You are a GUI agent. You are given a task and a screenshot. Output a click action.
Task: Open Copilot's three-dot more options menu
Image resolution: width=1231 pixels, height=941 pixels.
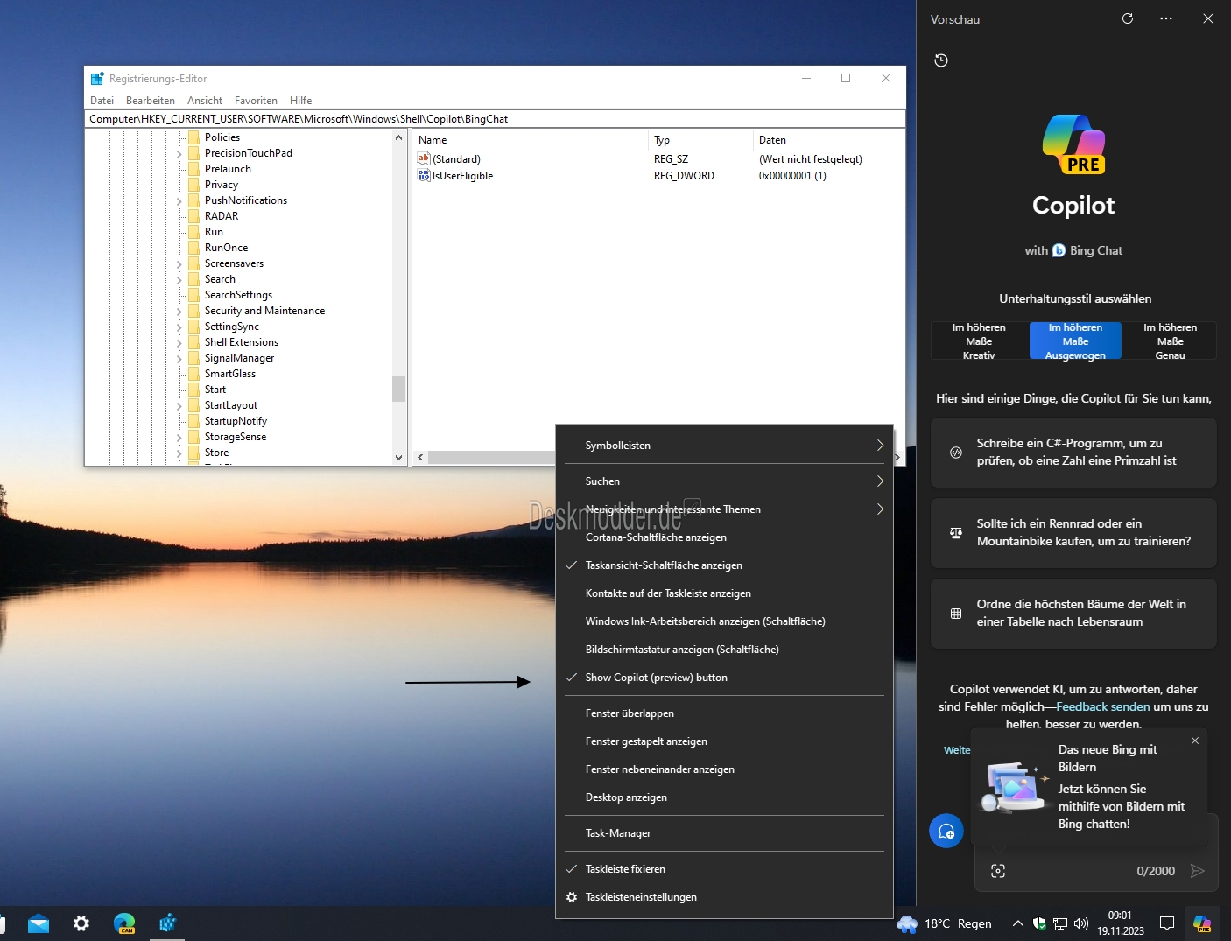(1166, 18)
